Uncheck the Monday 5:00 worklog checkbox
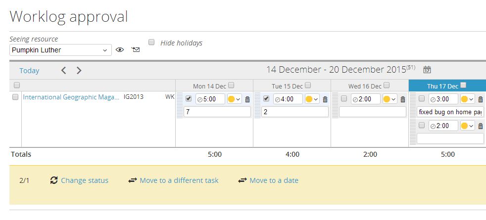486x220 pixels. point(189,98)
